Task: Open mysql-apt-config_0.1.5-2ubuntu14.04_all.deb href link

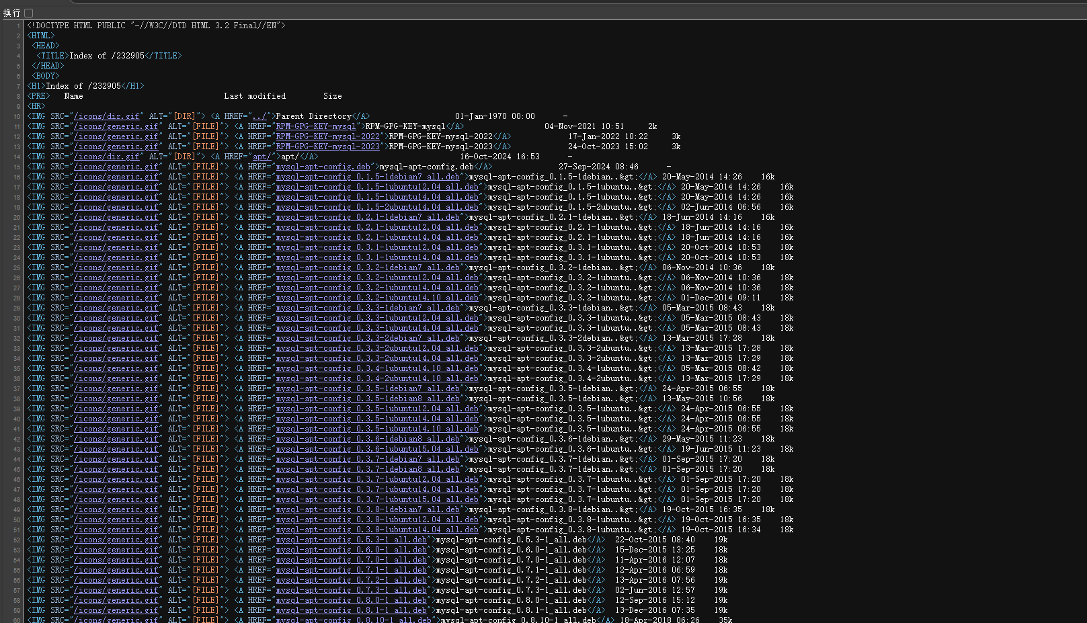Action: [377, 207]
